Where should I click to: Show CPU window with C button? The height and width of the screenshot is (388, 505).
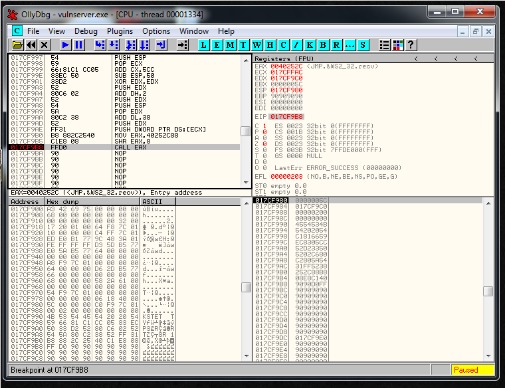click(284, 45)
